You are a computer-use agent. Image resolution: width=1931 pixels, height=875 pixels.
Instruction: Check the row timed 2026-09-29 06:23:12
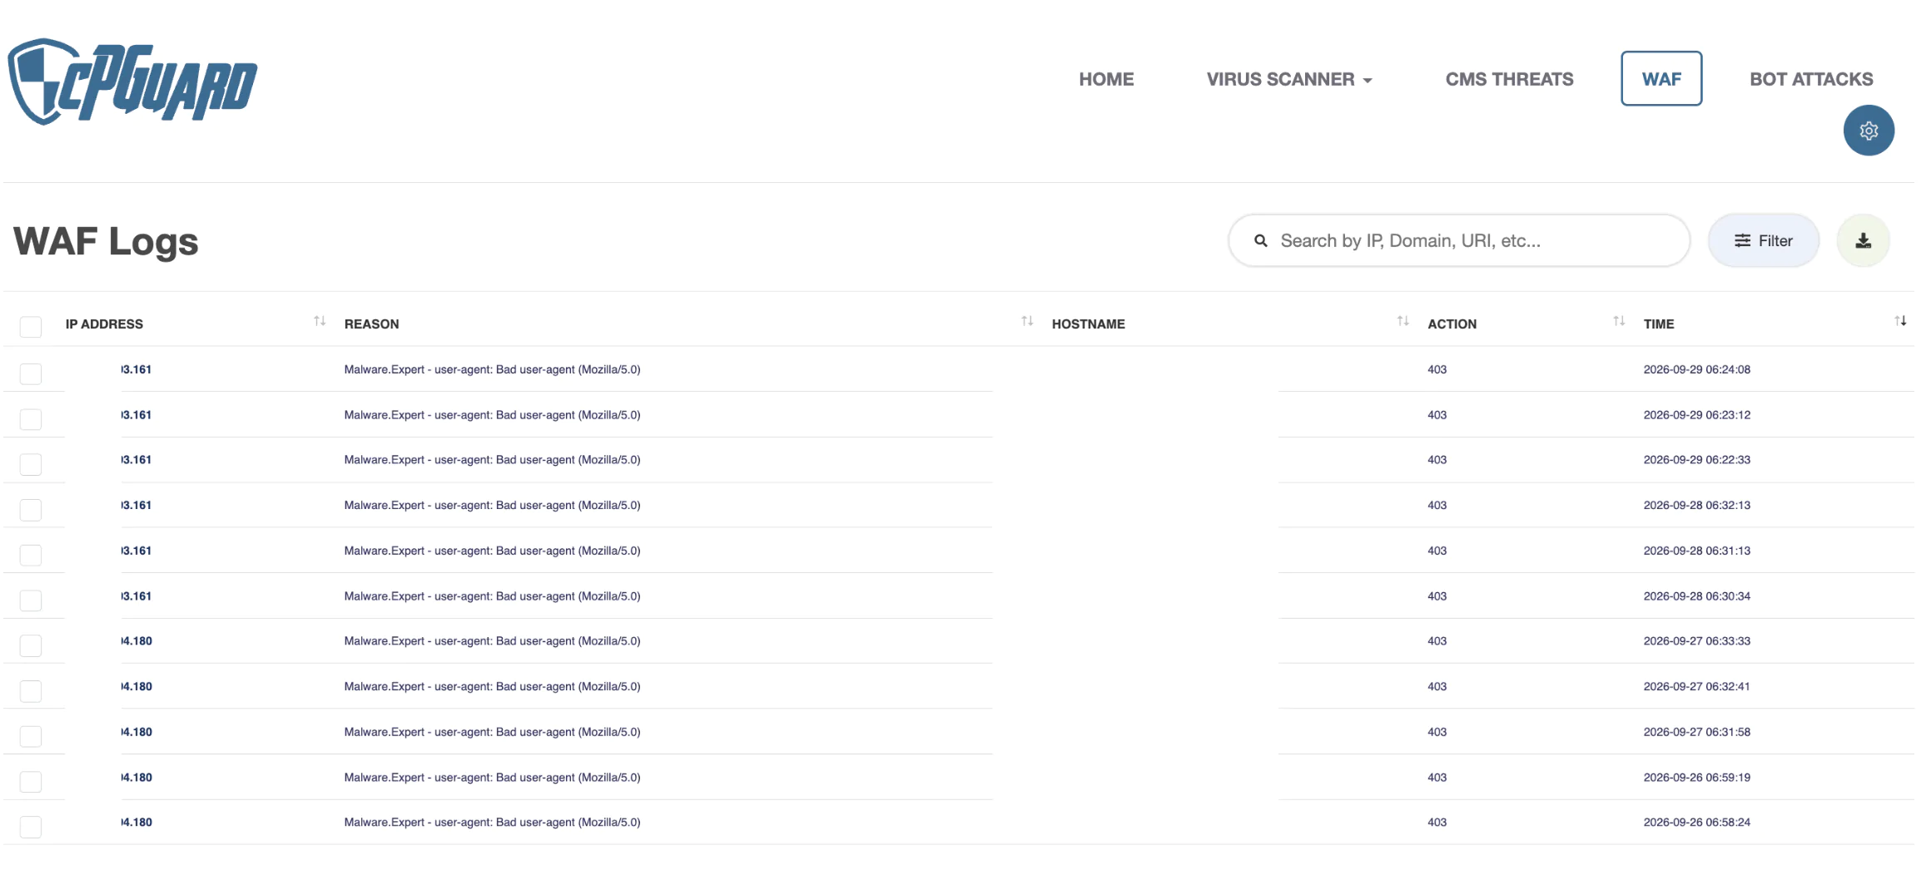(31, 418)
